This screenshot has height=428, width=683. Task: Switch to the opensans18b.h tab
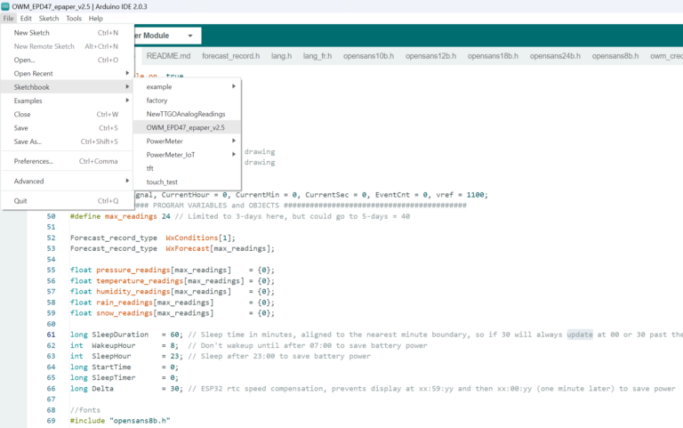492,55
